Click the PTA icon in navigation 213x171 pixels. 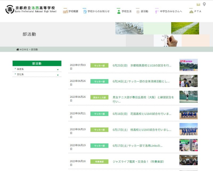point(191,11)
